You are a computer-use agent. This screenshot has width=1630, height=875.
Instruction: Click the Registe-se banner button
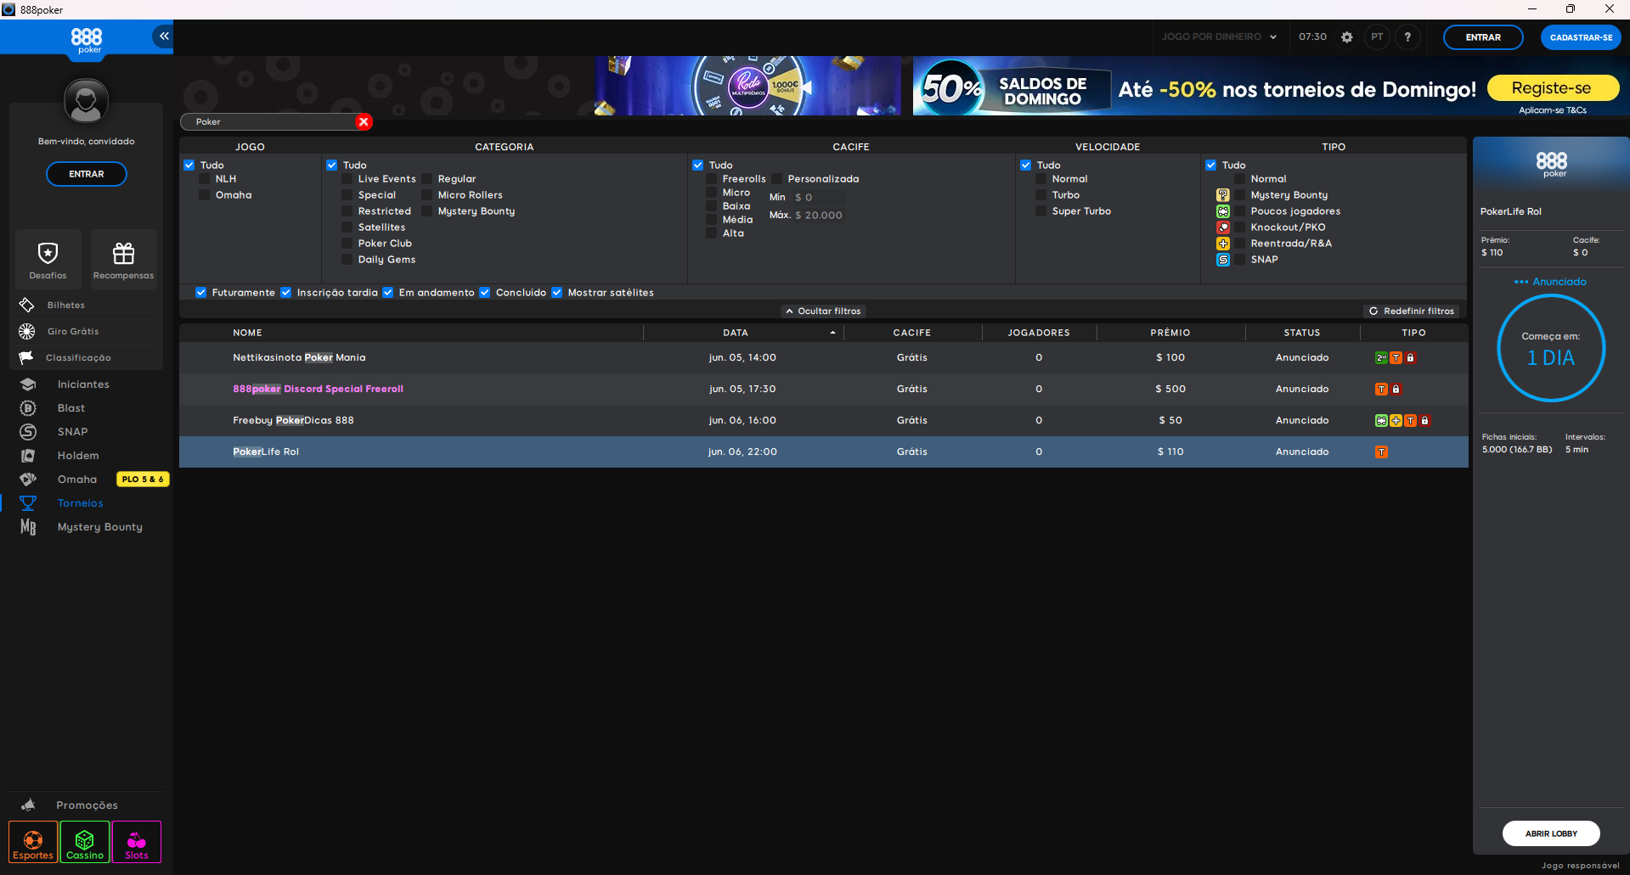point(1552,88)
